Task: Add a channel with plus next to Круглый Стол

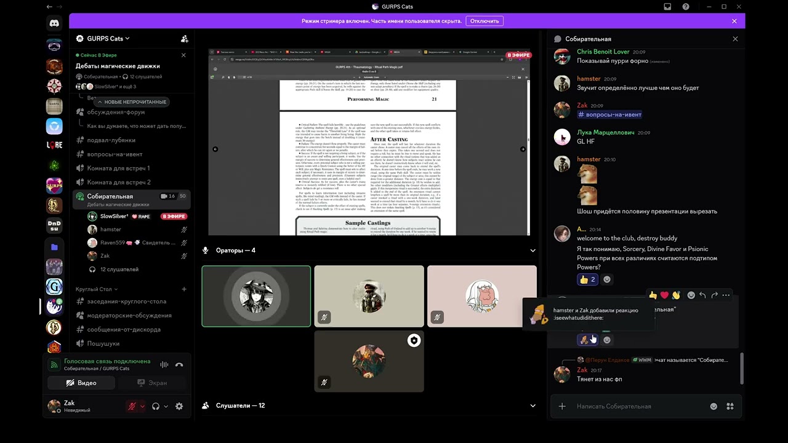Action: tap(183, 289)
